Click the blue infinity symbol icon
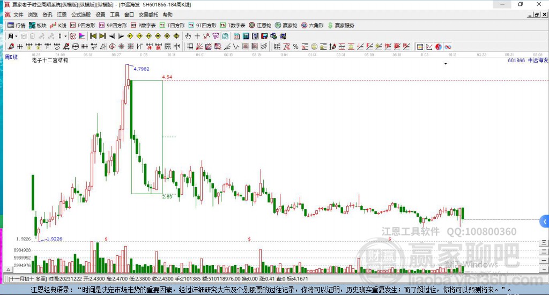 tap(448, 47)
